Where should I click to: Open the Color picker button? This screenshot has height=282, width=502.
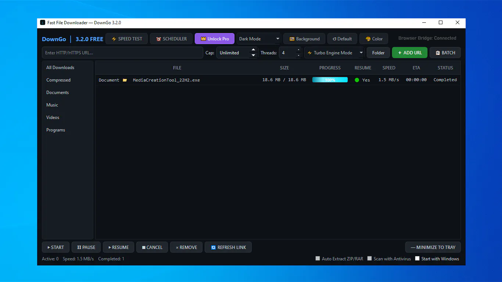374,39
